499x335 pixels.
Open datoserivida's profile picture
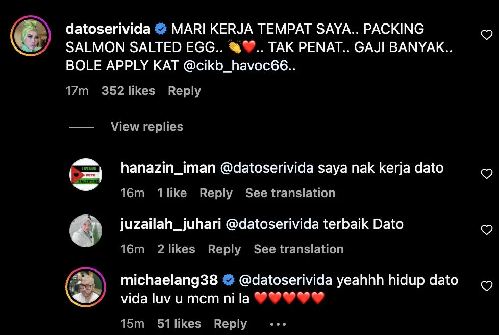(31, 36)
